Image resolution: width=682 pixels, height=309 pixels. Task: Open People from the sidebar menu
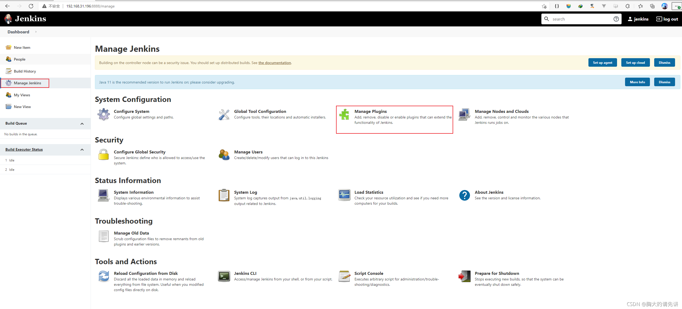point(20,59)
